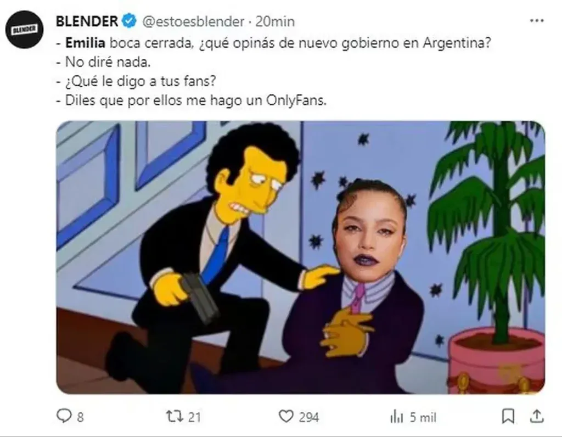Click the reply speech bubble icon

pyautogui.click(x=64, y=416)
